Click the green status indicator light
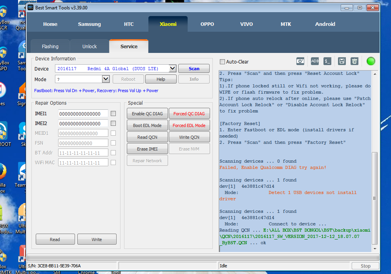The height and width of the screenshot is (274, 391). click(371, 61)
